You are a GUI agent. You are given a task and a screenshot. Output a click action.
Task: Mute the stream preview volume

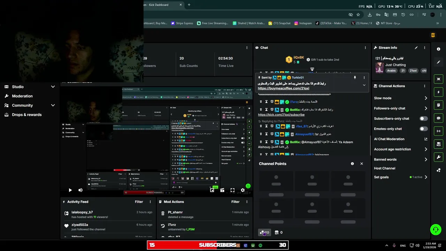pos(80,190)
